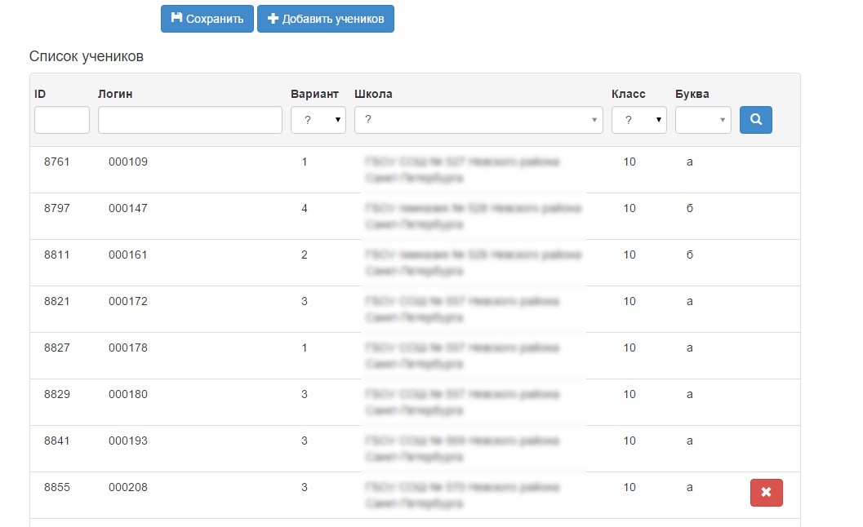This screenshot has width=863, height=527.
Task: Click login value 000161
Action: (x=127, y=255)
